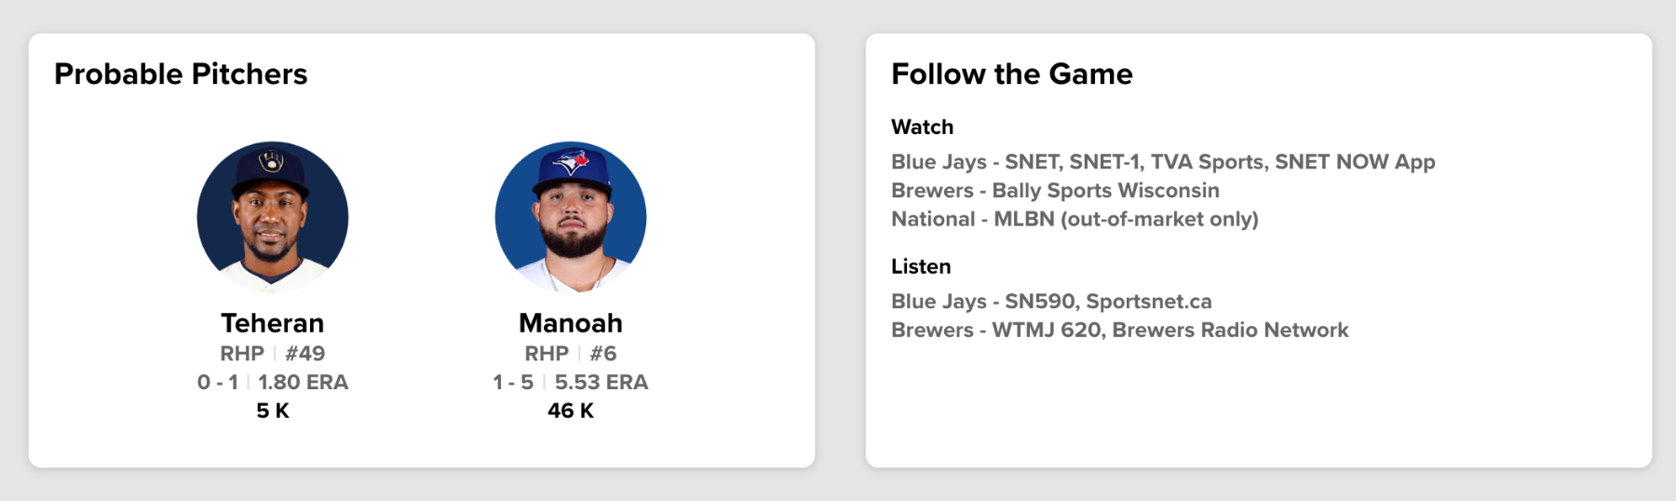Select the Blue Jays SN590 radio line
Viewport: 1676px width, 501px height.
click(x=1051, y=302)
